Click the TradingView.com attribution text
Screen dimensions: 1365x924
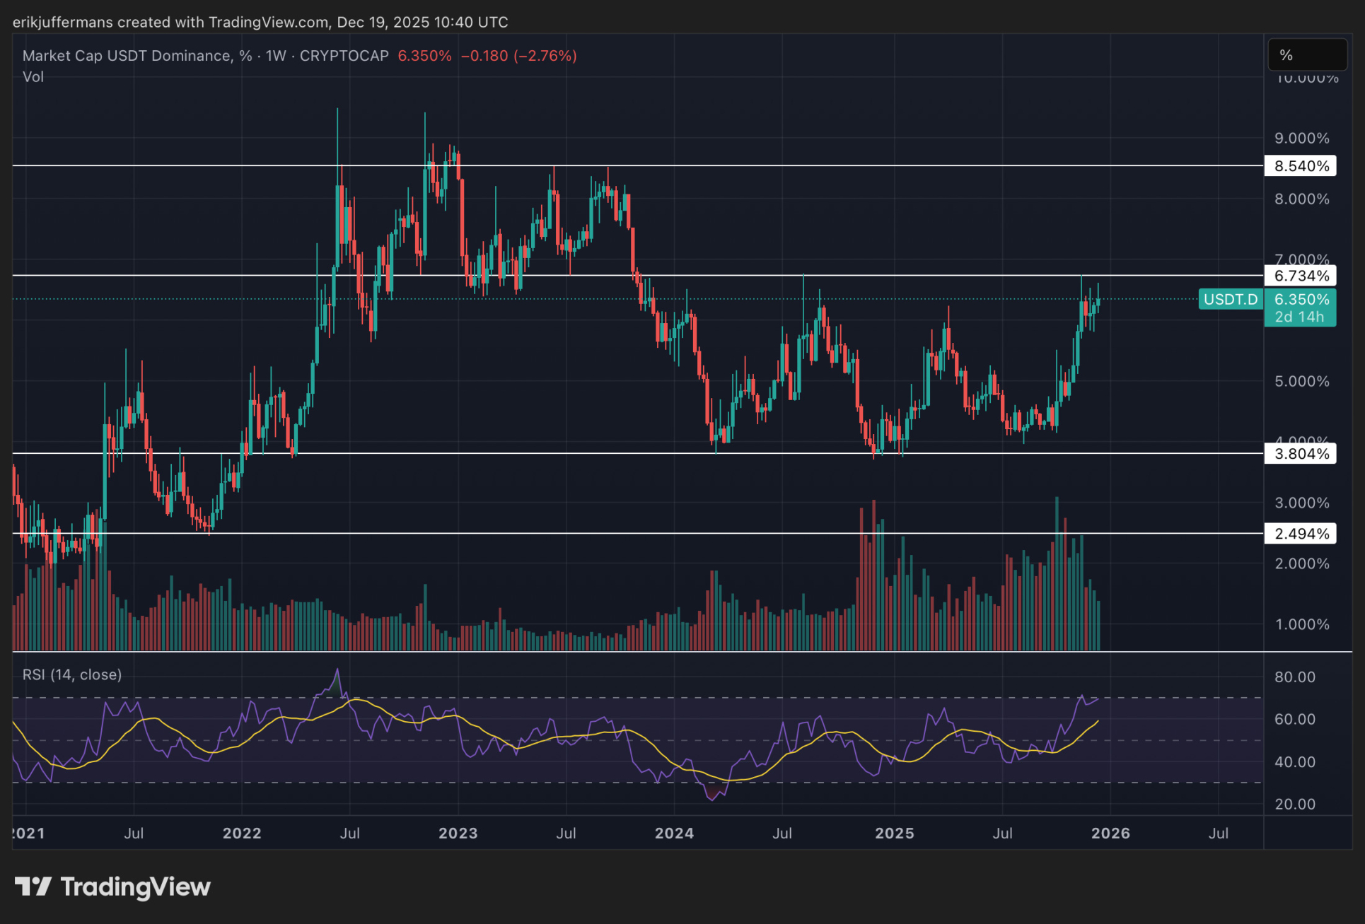pos(268,22)
